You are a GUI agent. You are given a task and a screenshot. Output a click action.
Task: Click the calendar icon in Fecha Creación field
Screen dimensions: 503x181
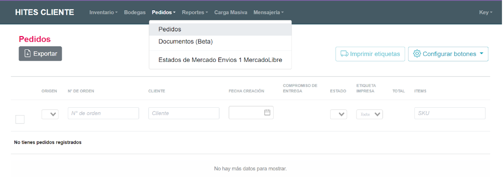(x=267, y=113)
